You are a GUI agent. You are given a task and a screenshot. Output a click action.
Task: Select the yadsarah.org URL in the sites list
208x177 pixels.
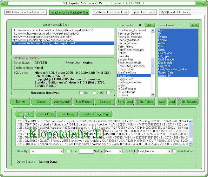[x=63, y=40]
